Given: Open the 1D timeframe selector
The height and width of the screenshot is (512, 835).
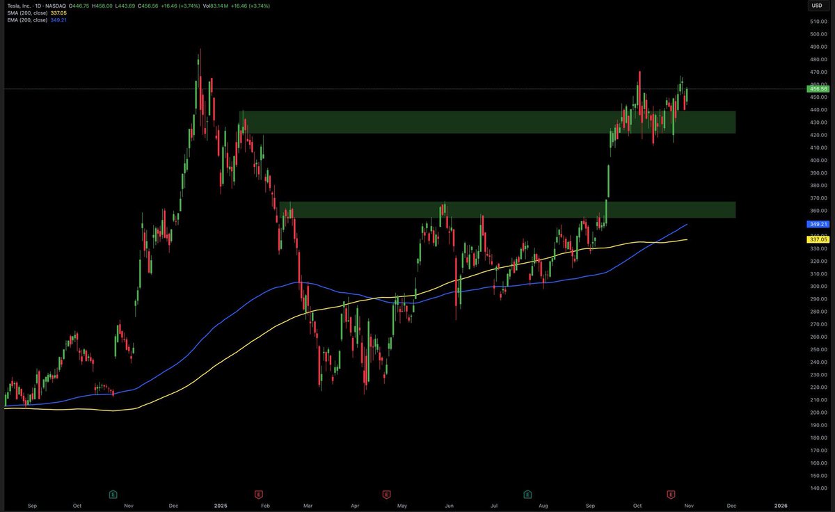Looking at the screenshot, I should coord(38,5).
